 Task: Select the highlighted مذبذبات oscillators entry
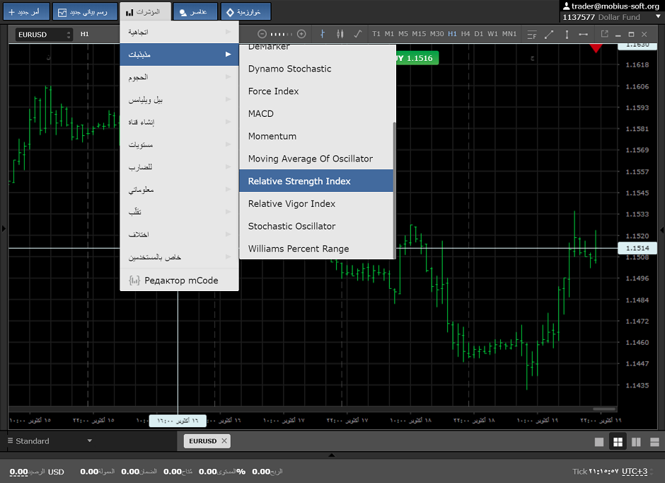pos(180,55)
